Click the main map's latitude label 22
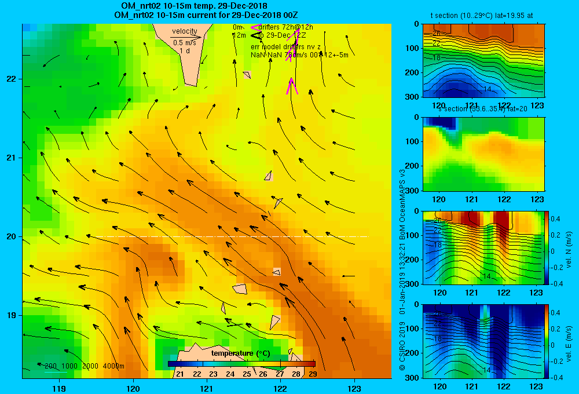This screenshot has width=579, height=394. (12, 79)
